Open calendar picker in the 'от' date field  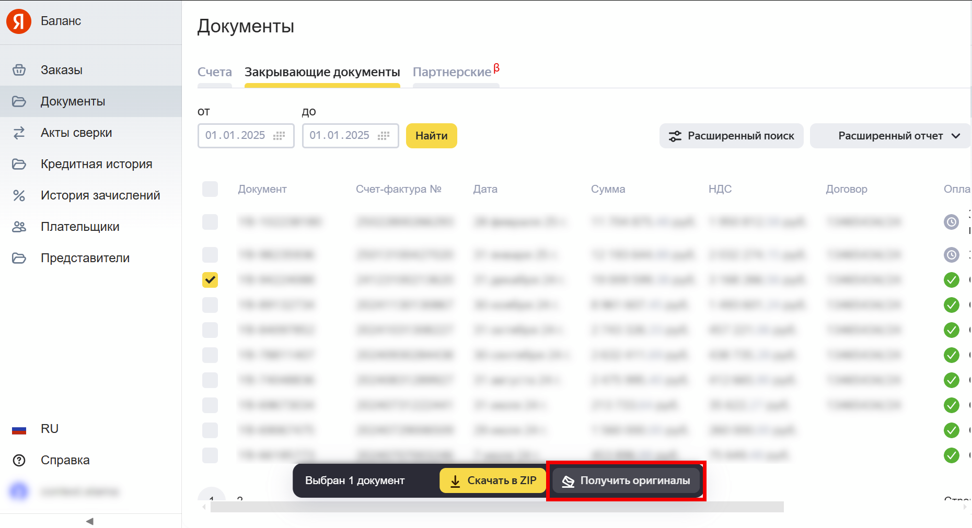279,136
